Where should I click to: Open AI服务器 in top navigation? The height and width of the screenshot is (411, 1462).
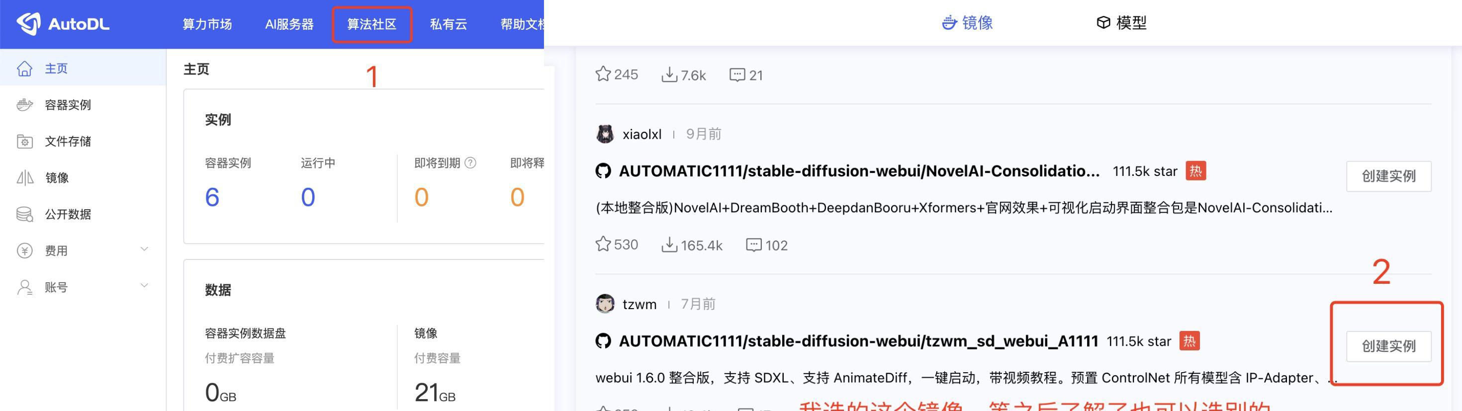(289, 24)
